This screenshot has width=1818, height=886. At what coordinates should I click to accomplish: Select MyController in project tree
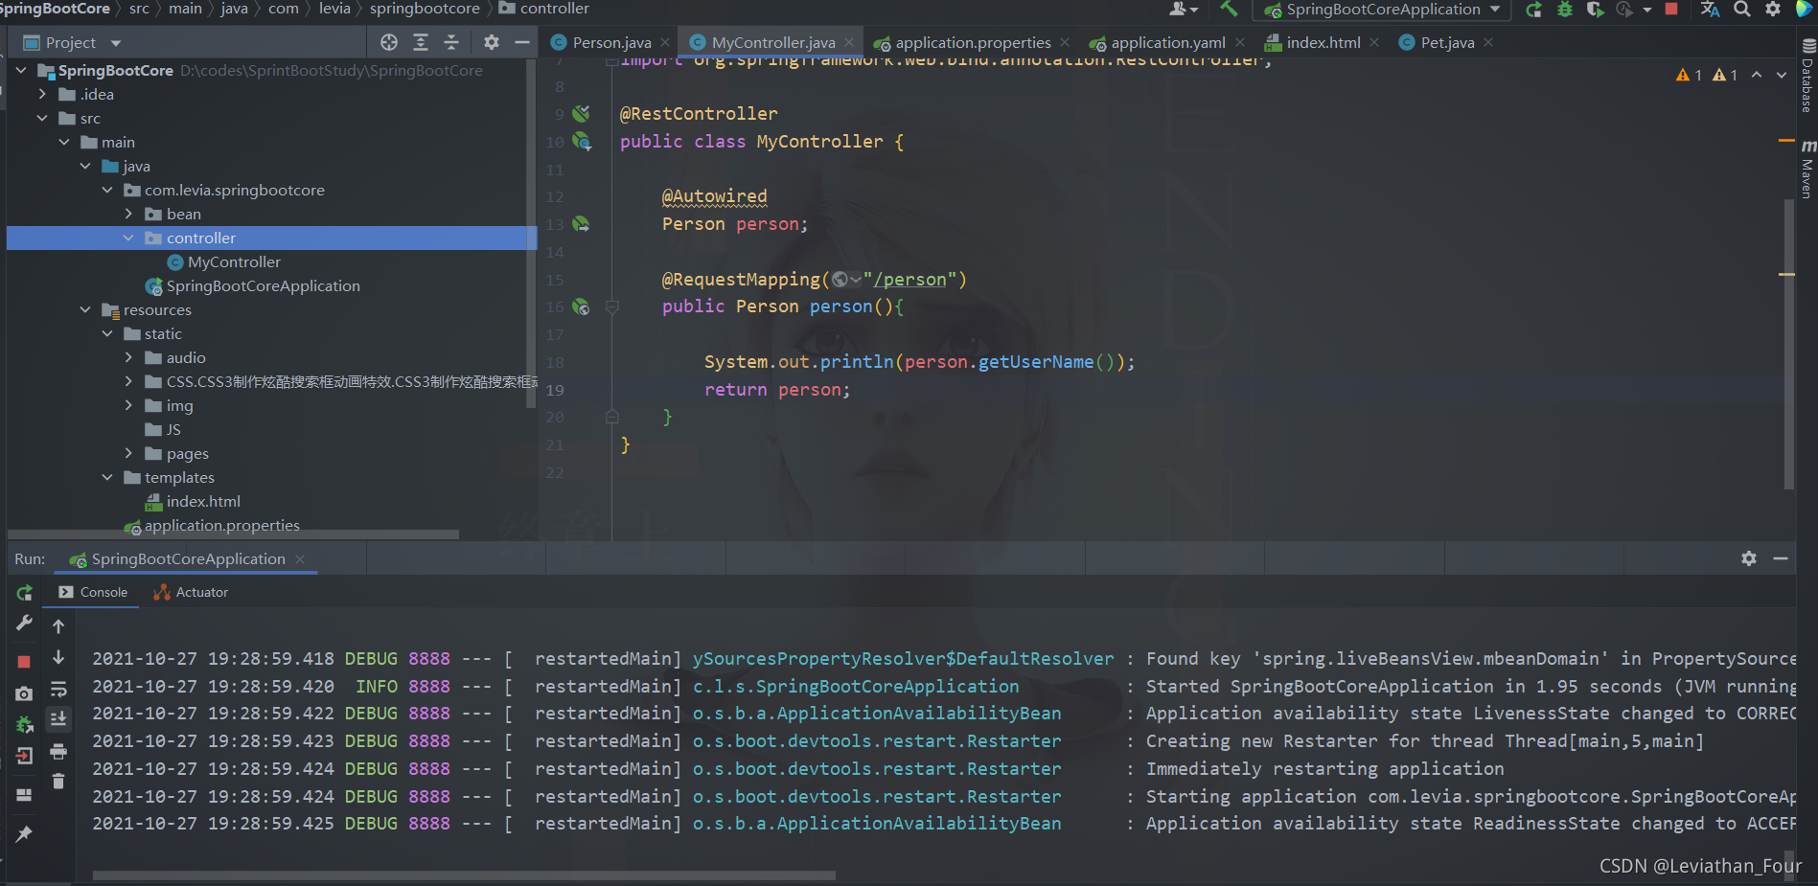(x=234, y=261)
